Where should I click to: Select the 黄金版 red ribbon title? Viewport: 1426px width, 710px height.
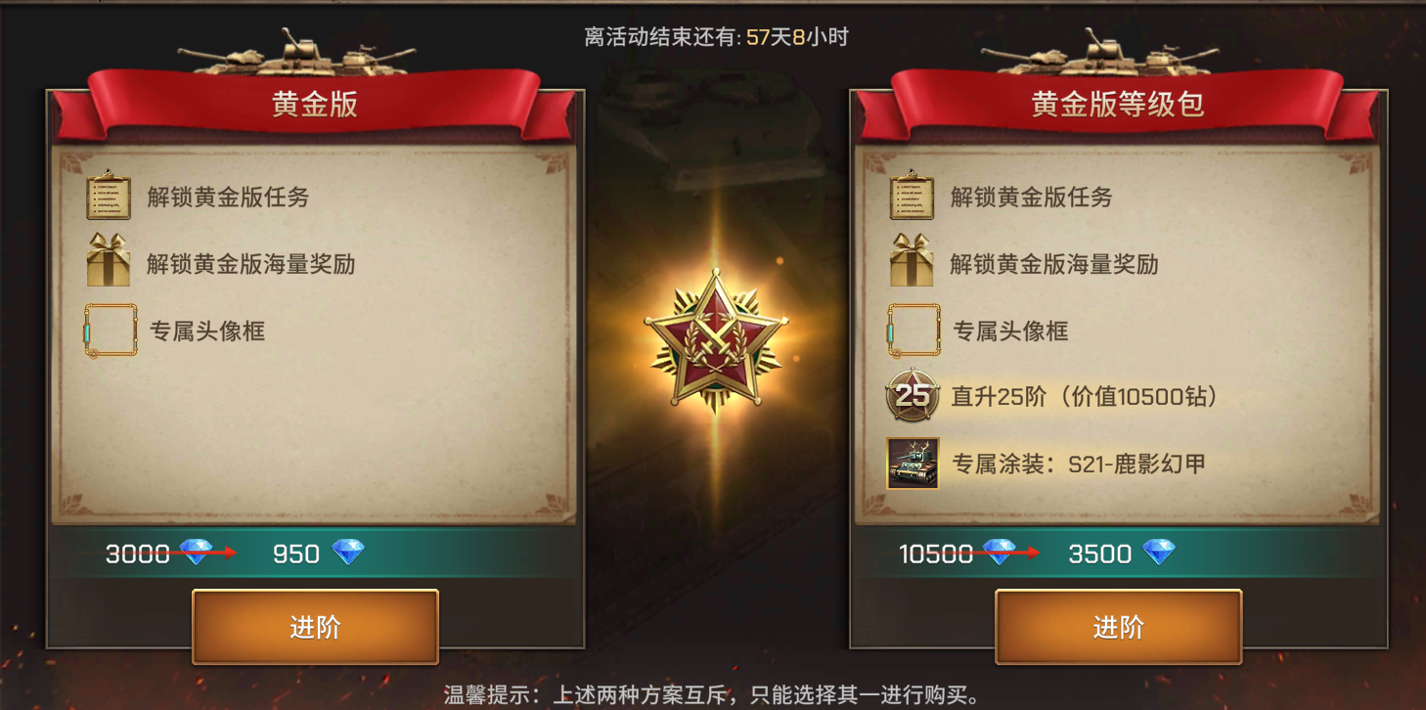click(314, 105)
